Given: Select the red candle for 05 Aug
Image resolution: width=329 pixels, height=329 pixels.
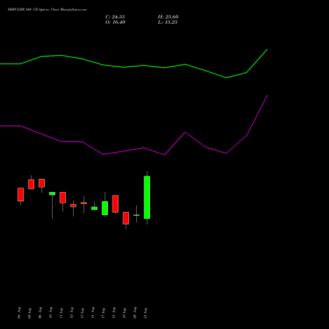Looking at the screenshot, I should click(31, 184).
